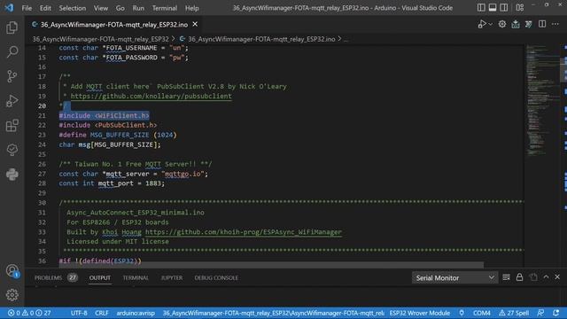Change CRLF end of line sequence
567x319 pixels.
coord(102,313)
